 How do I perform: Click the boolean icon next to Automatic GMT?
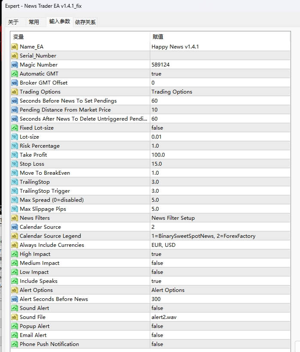click(15, 73)
